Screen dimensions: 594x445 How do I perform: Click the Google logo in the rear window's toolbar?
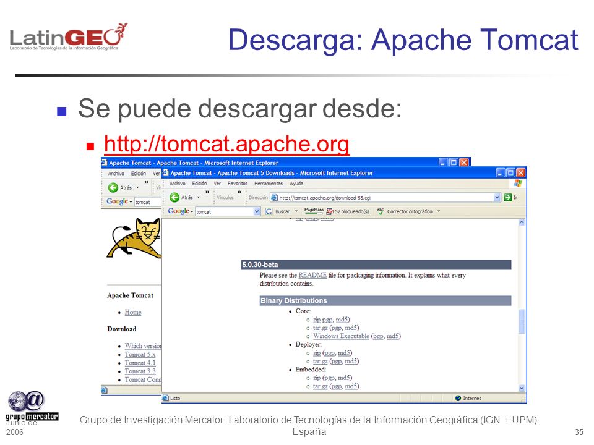tap(117, 201)
